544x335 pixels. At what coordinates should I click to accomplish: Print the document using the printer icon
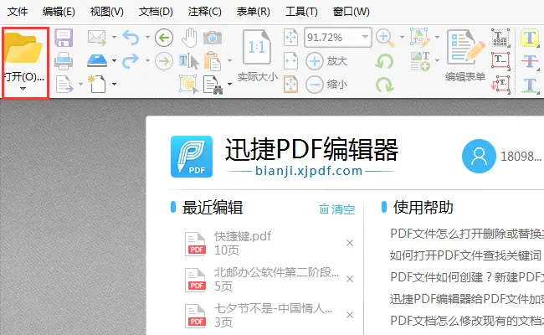tap(64, 61)
